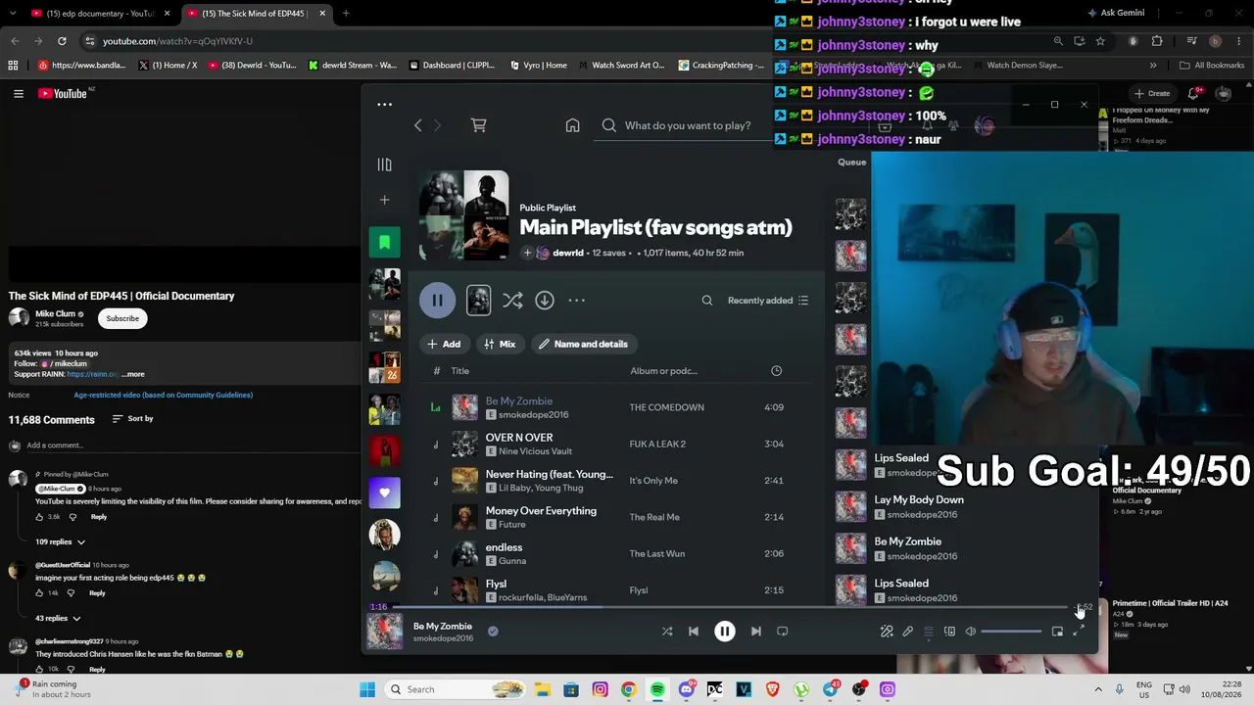Viewport: 1254px width, 705px height.
Task: Open THE COMEDOWN album link
Action: click(x=666, y=407)
